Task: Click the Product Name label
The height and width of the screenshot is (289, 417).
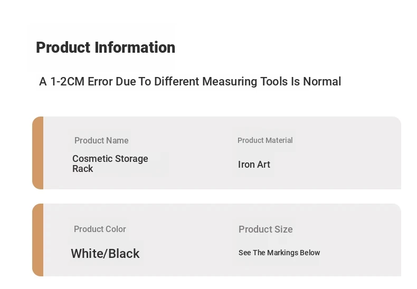Action: pyautogui.click(x=101, y=140)
